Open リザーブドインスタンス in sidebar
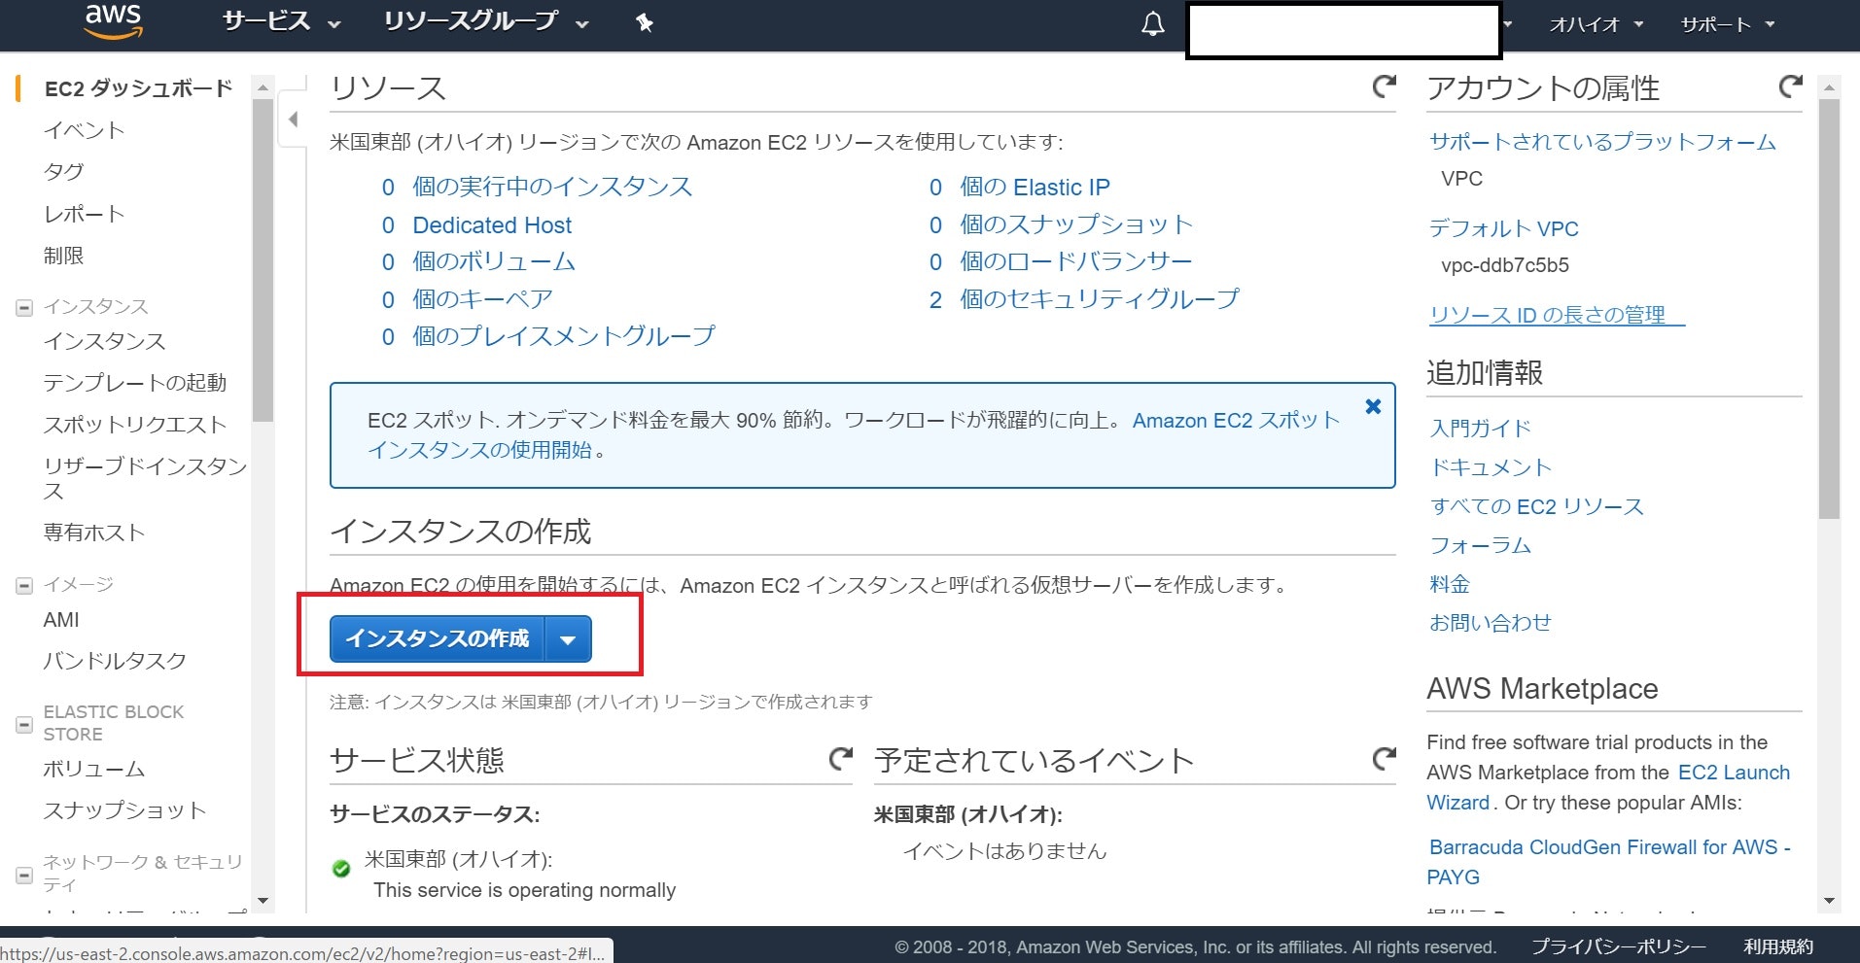1860x963 pixels. [146, 478]
